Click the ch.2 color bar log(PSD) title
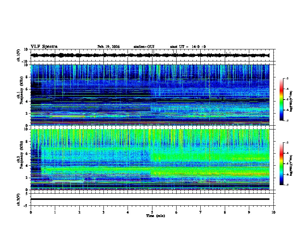The height and width of the screenshot is (238, 308). [291, 165]
